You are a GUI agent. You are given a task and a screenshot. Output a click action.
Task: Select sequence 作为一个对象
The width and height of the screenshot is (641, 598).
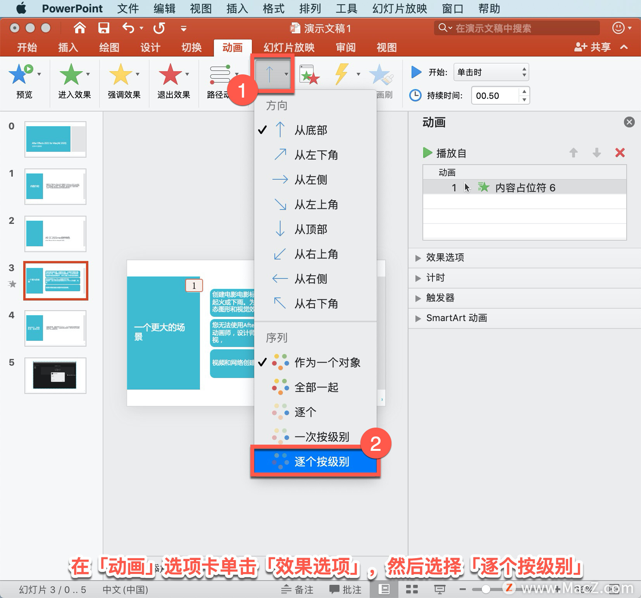(x=315, y=363)
